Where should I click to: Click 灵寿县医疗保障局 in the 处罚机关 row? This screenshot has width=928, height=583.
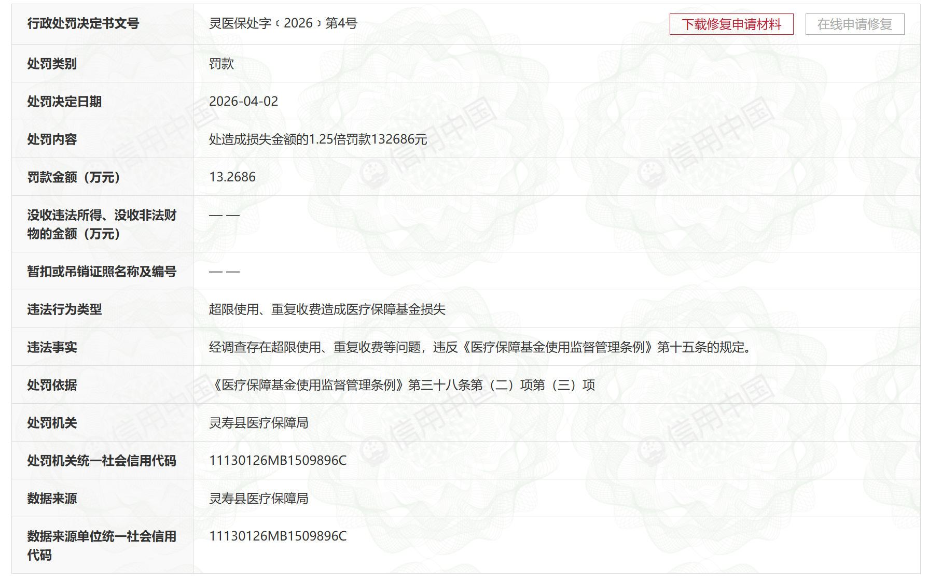pyautogui.click(x=258, y=423)
